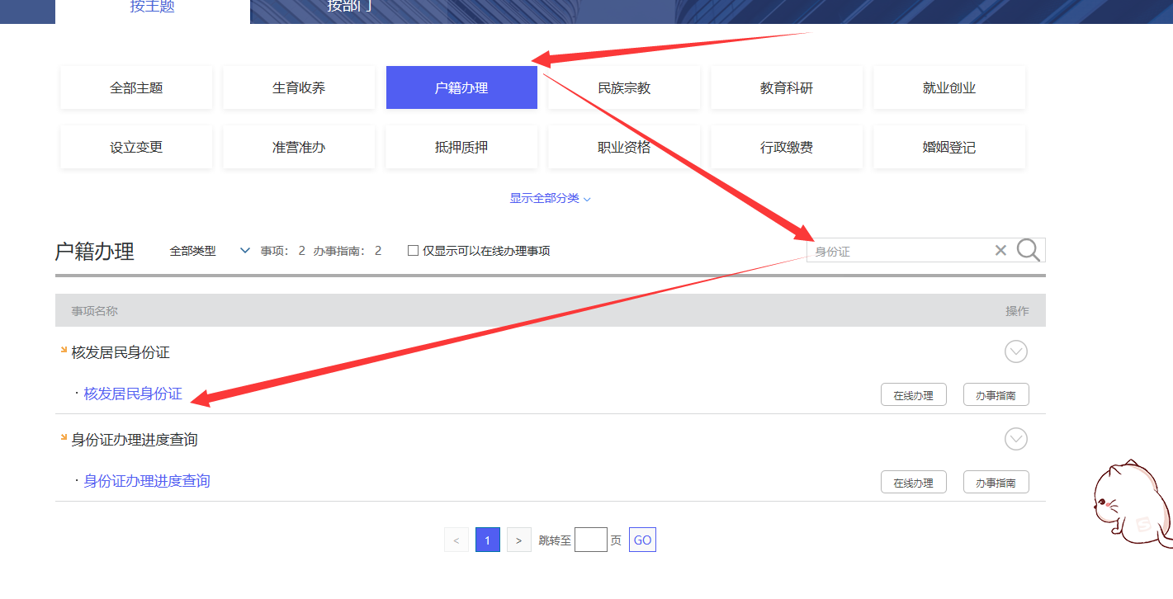
Task: Expand the 核发居民身份证 item chevron
Action: 1015,351
